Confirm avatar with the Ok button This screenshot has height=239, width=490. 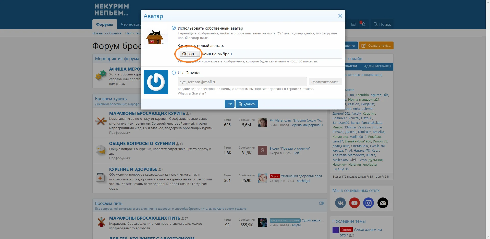point(230,104)
